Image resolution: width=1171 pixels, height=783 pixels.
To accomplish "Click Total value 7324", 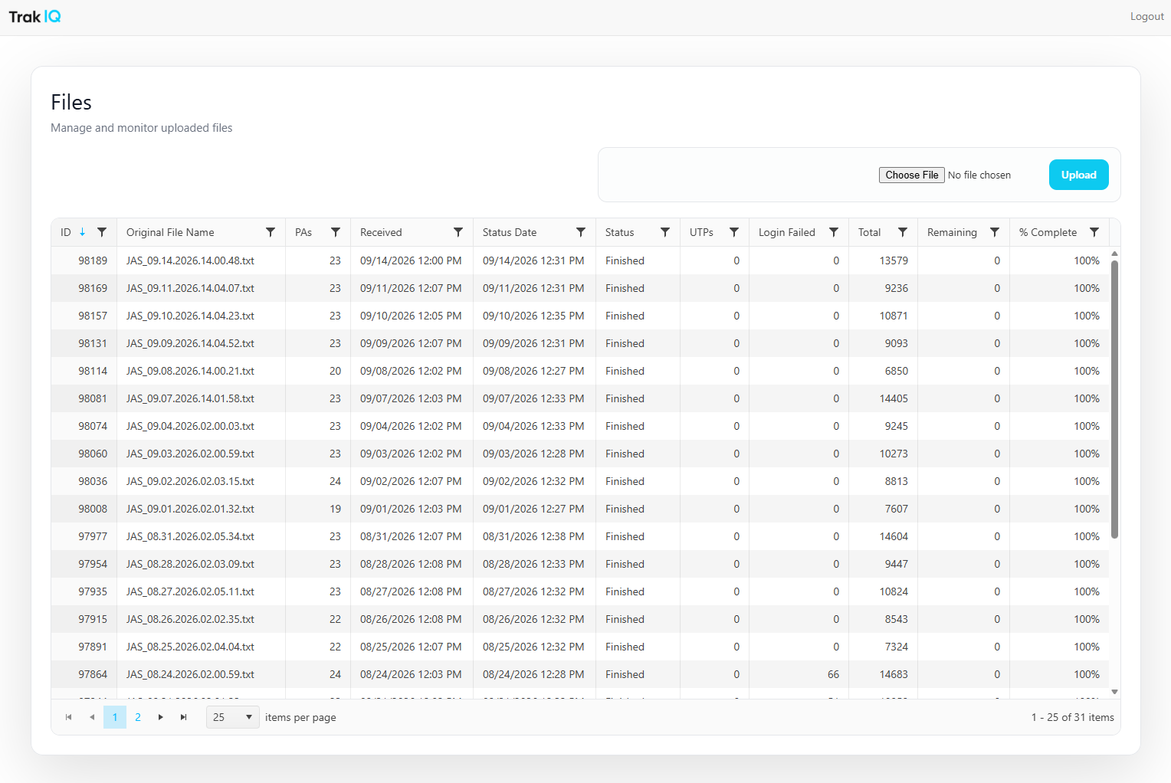I will click(897, 647).
